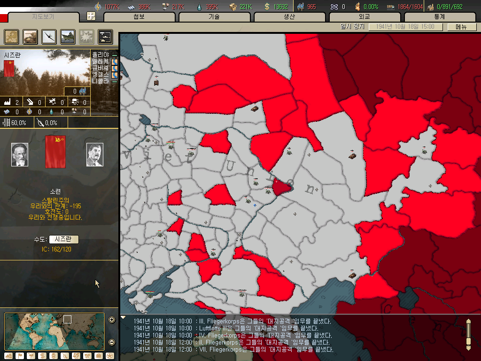This screenshot has width=481, height=361.
Task: Click the Stalin leader portrait
Action: tap(95, 155)
